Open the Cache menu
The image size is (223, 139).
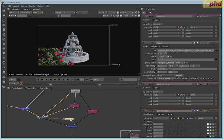40,6
